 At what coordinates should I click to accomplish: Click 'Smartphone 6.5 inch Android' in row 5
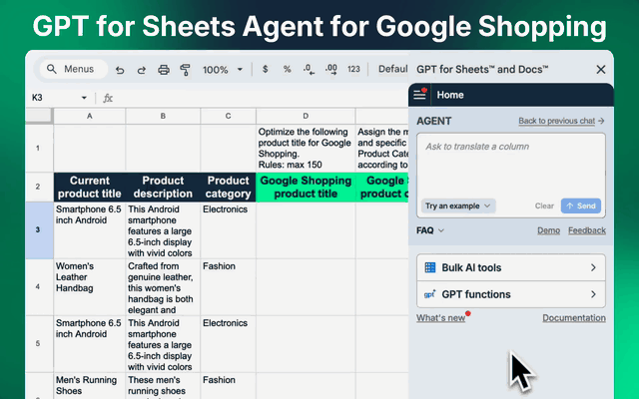pyautogui.click(x=89, y=343)
